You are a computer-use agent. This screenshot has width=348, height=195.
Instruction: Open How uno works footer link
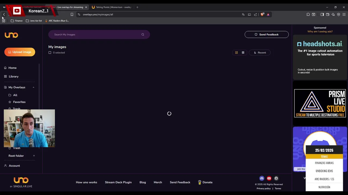coord(86,182)
